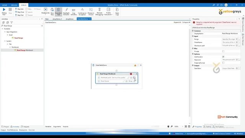Open the Breakpoints ribbon button
Image resolution: width=245 pixels, height=138 pixels.
[46, 11]
